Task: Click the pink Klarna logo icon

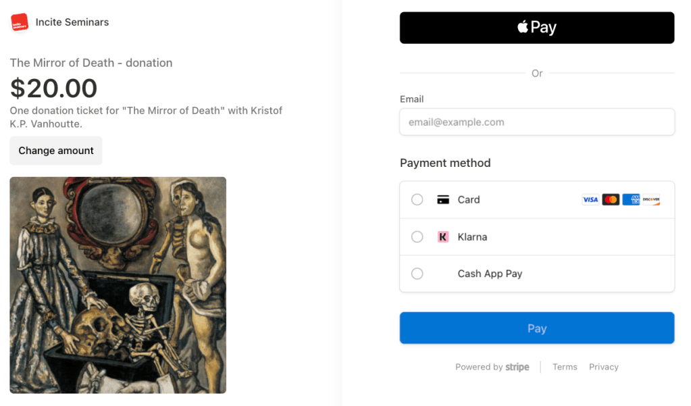Action: [x=443, y=237]
